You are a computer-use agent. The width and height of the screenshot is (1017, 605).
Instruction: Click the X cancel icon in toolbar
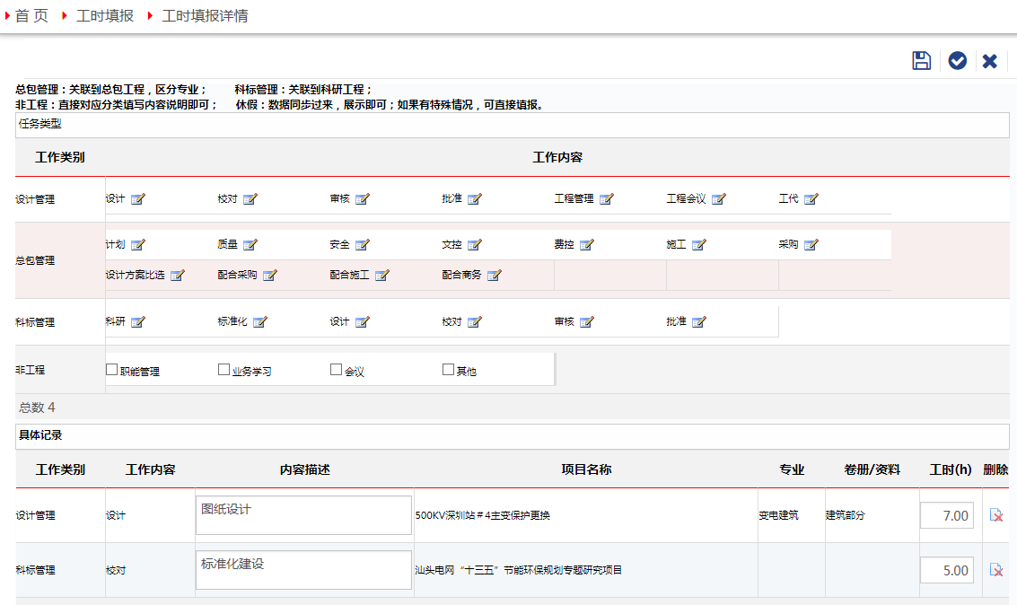(x=990, y=60)
